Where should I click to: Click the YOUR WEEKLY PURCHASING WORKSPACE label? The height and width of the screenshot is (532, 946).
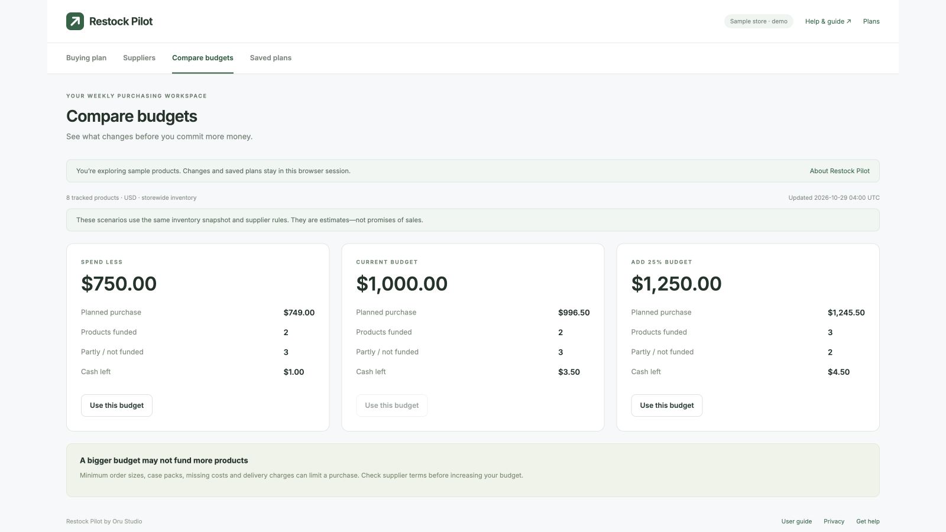(x=137, y=96)
